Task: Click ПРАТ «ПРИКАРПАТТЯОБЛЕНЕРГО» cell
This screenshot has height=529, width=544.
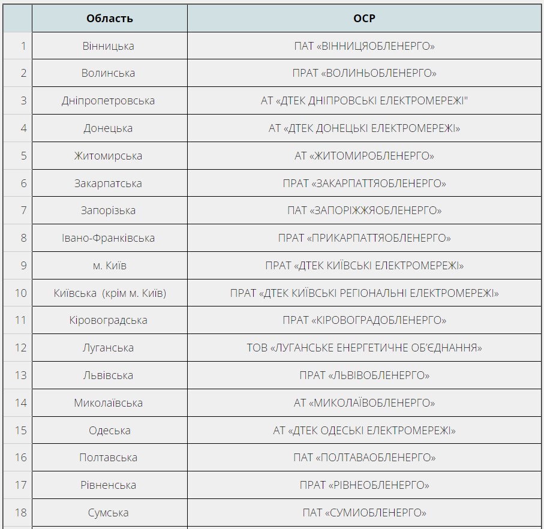Action: pyautogui.click(x=364, y=238)
